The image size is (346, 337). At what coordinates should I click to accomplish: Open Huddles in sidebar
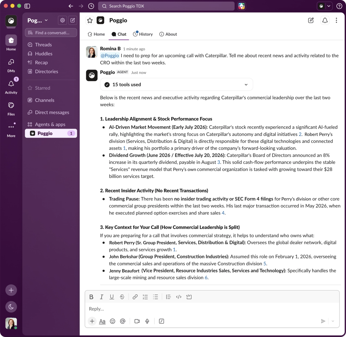click(x=44, y=54)
